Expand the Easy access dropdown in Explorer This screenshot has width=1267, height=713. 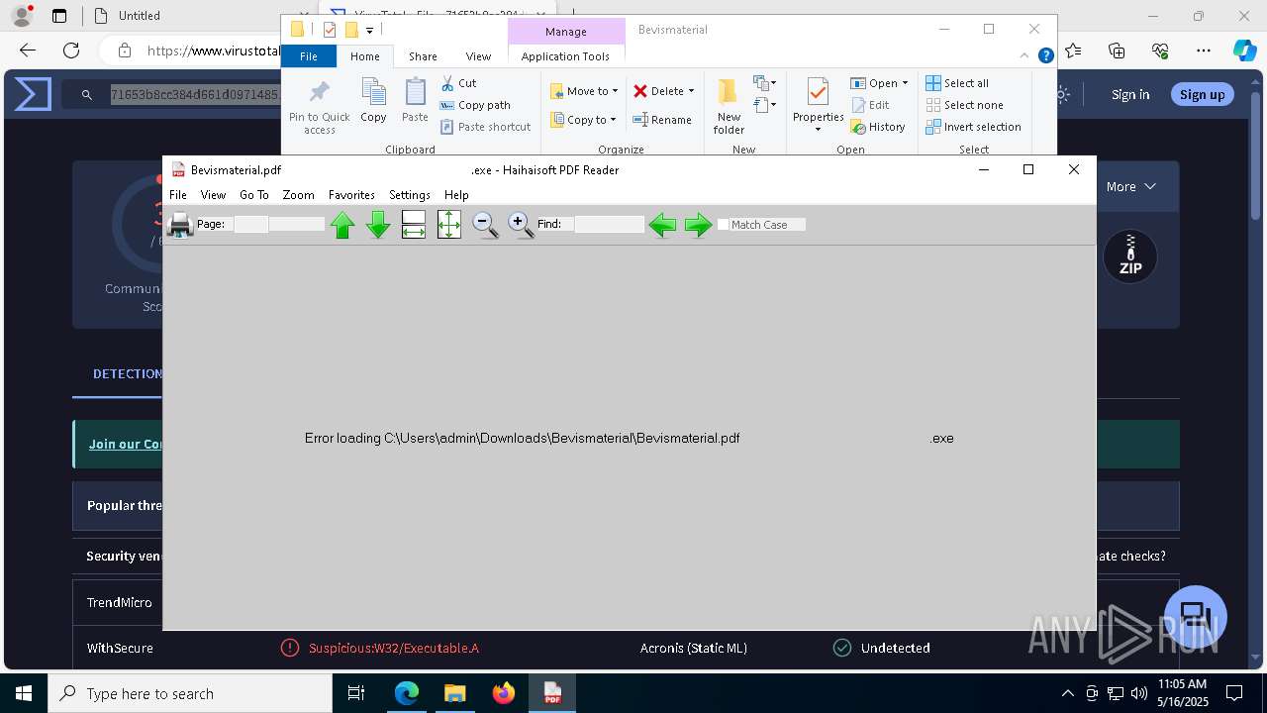(x=764, y=104)
